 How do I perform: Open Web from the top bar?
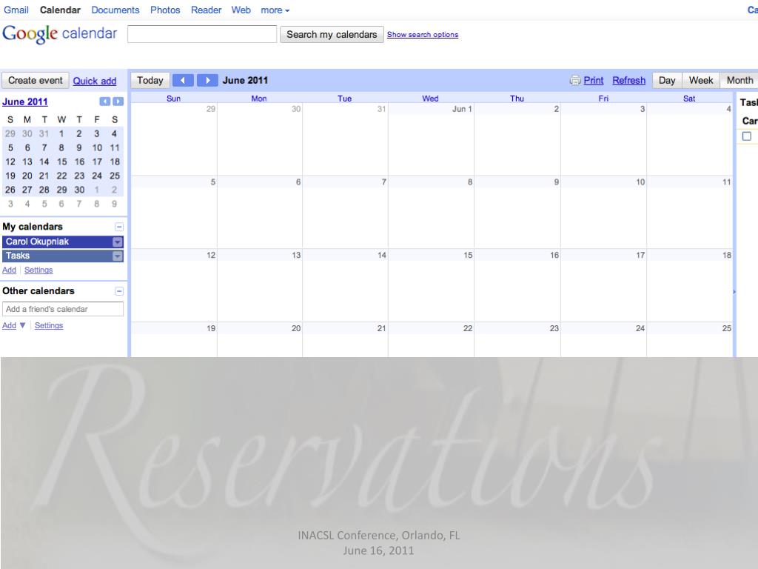click(241, 10)
